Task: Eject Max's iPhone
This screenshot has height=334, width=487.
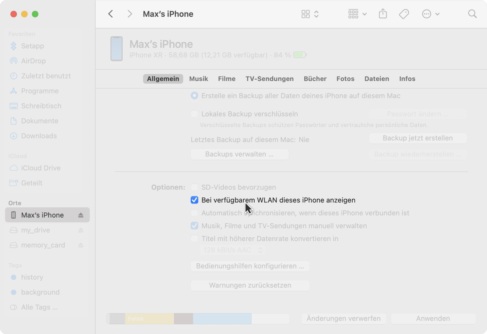Action: tap(81, 215)
